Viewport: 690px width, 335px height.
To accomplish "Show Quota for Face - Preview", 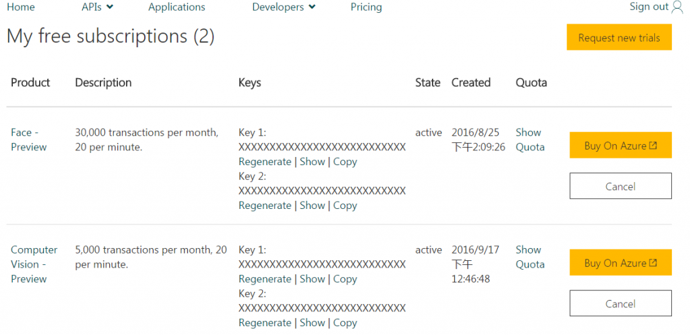I will (x=530, y=140).
